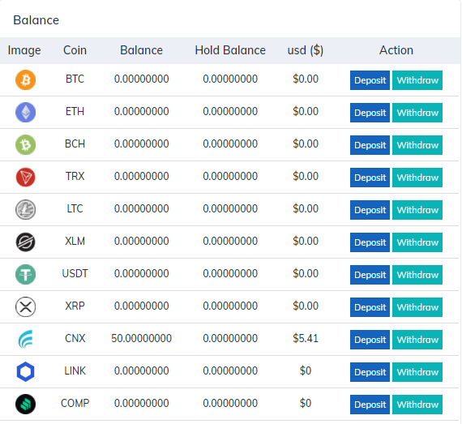
Task: Select the XRP Deposit button
Action: tap(370, 307)
